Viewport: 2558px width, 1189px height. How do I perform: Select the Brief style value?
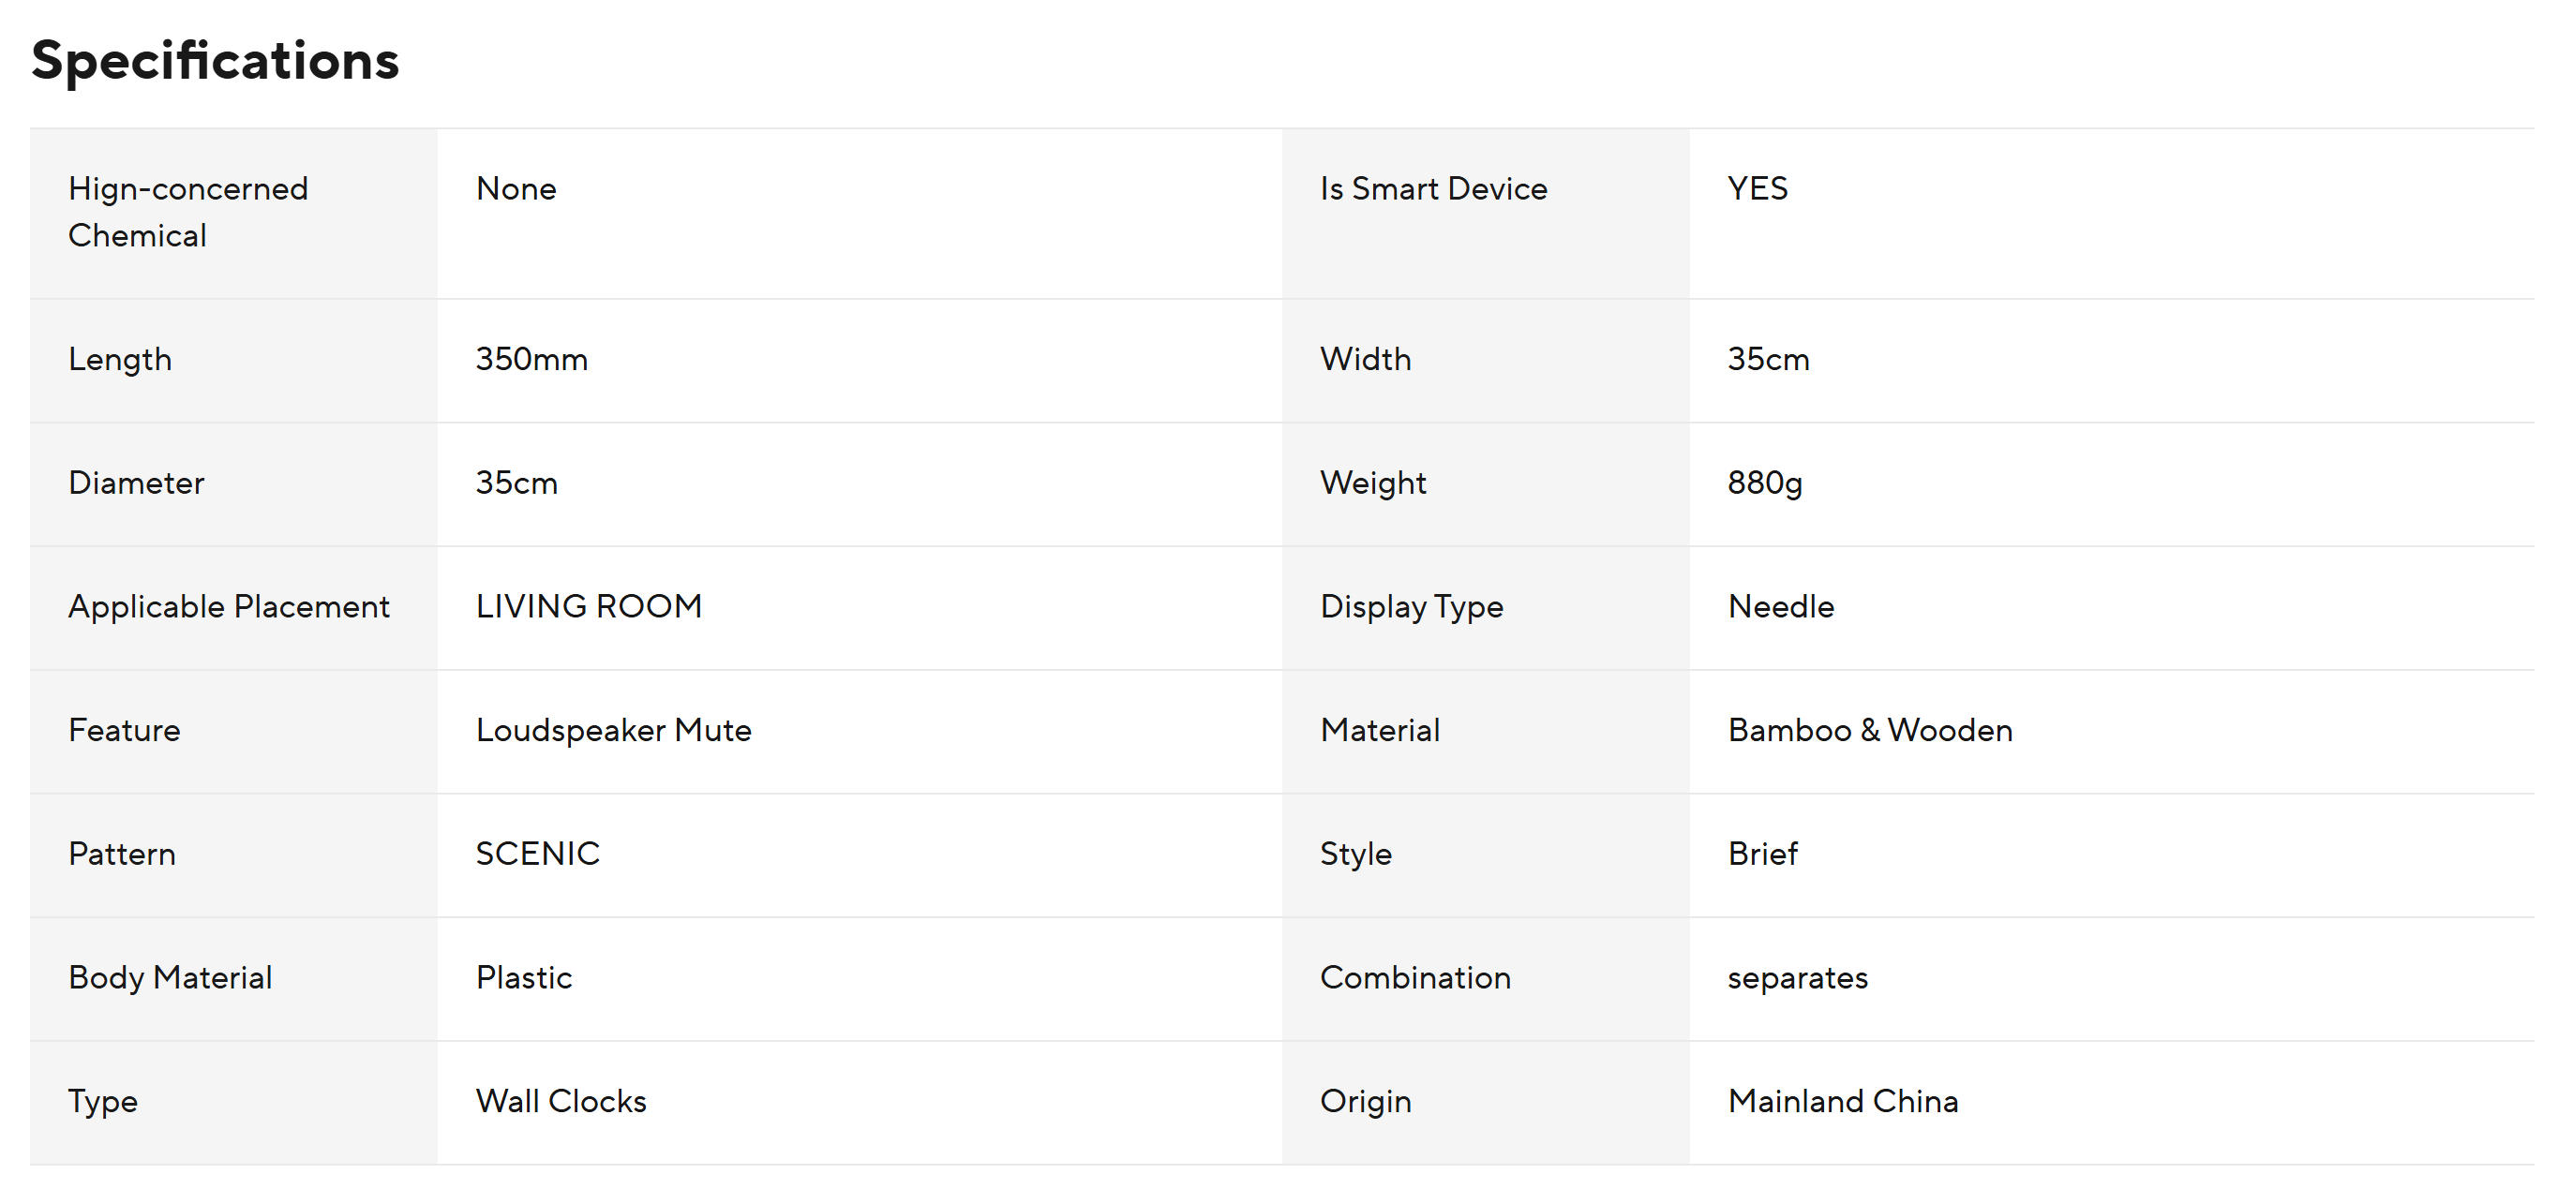pos(1761,854)
